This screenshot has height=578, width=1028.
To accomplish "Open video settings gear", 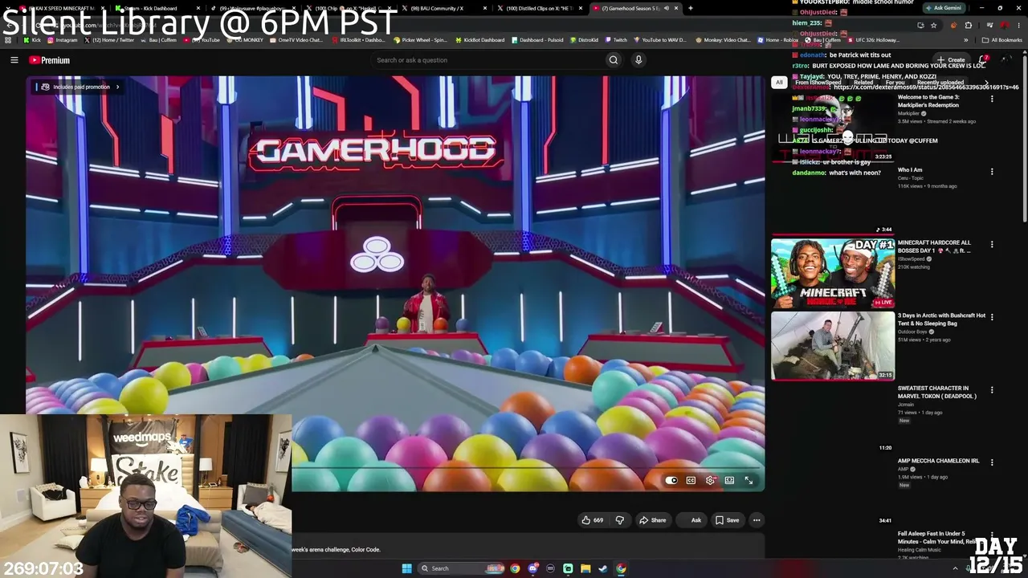I will [x=710, y=480].
